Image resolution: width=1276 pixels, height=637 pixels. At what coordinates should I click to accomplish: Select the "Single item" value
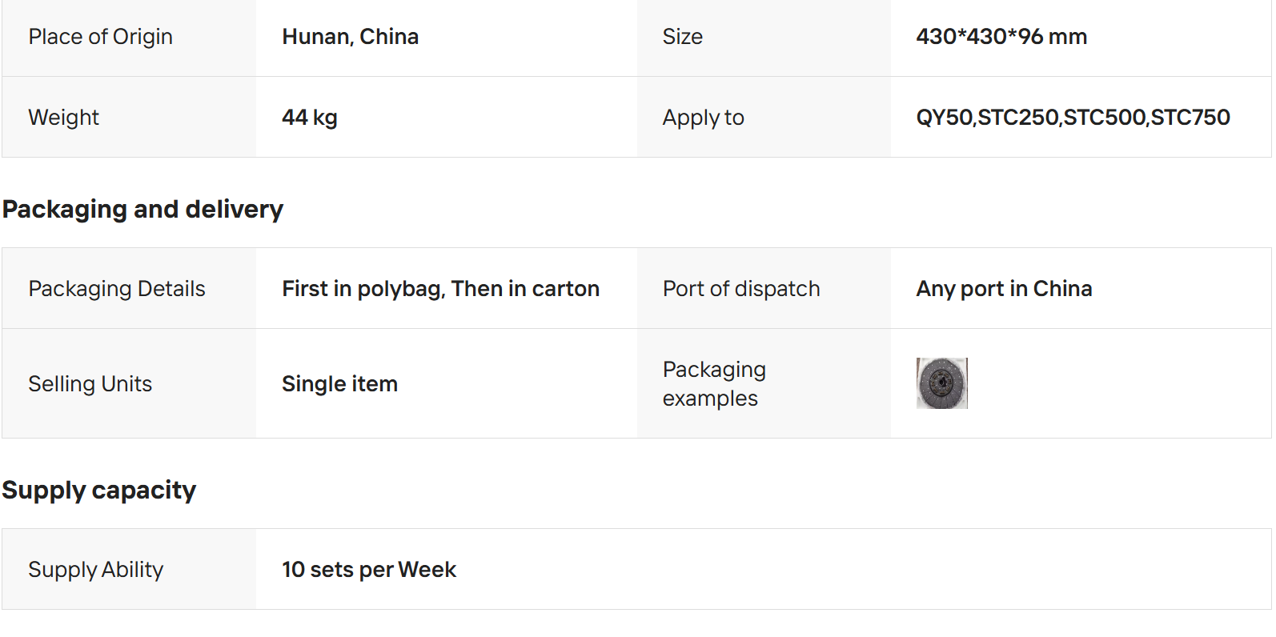point(339,384)
